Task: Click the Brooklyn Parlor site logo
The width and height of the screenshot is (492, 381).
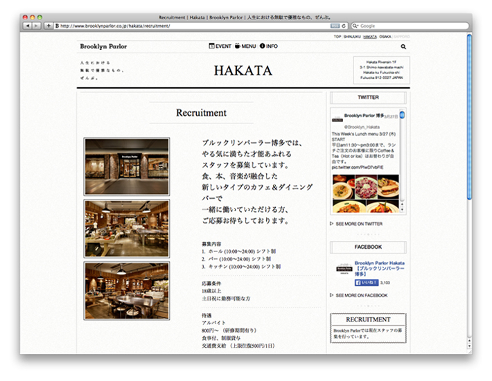Action: (103, 46)
